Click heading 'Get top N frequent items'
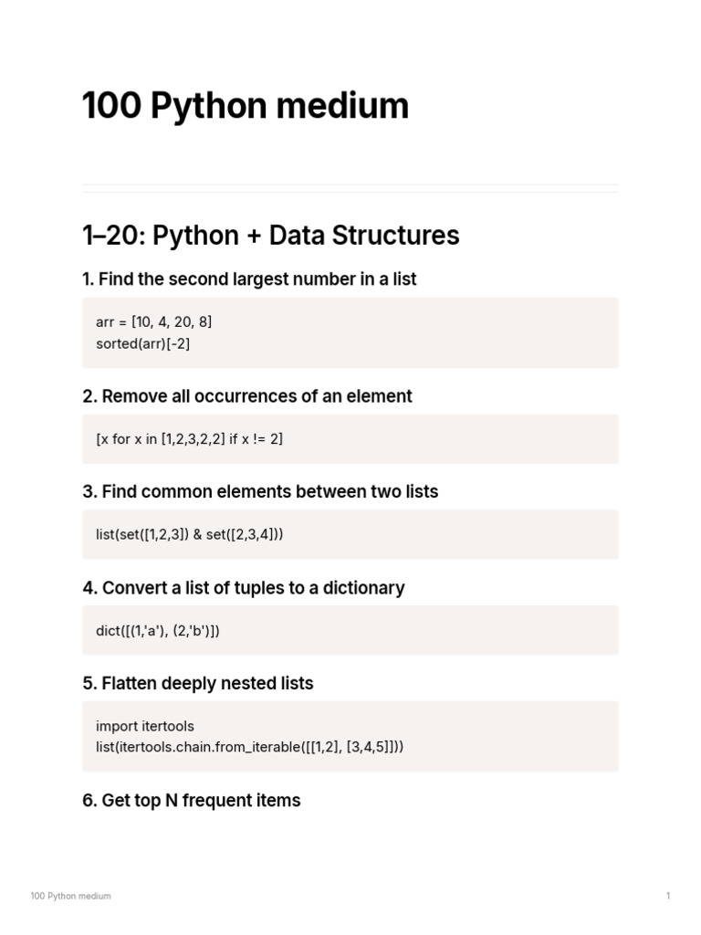701x935 pixels. [191, 801]
